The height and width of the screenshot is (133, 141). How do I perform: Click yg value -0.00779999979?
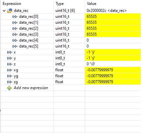coord(100,76)
